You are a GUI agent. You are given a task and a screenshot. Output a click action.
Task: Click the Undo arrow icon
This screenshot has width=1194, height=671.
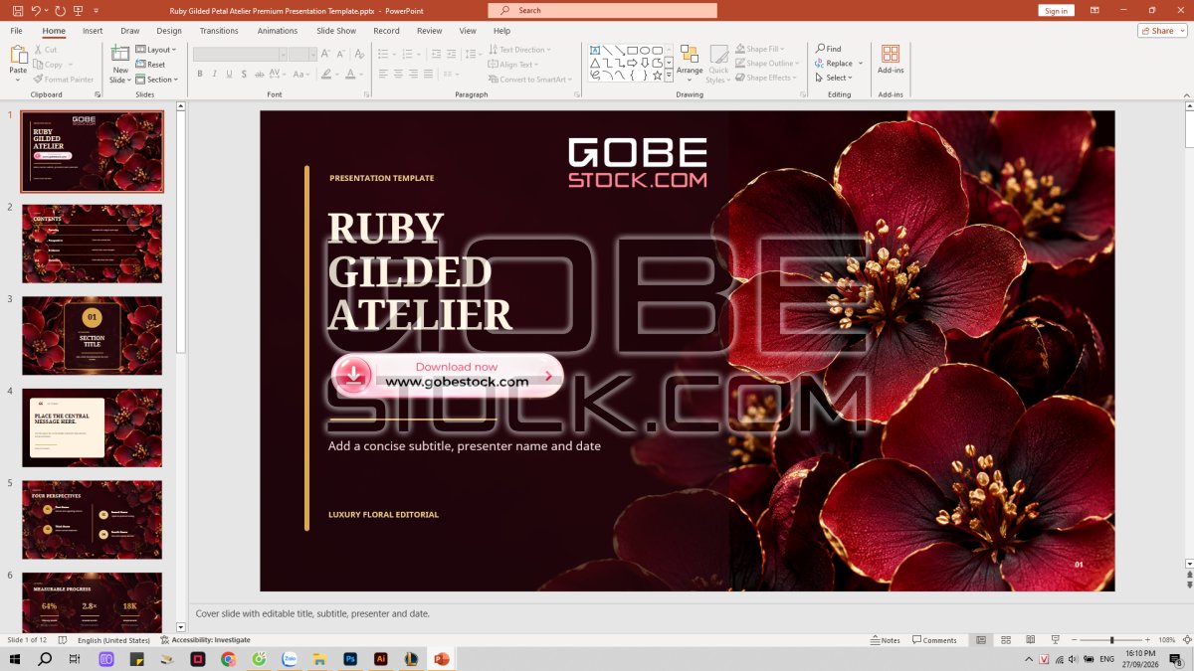click(x=36, y=10)
